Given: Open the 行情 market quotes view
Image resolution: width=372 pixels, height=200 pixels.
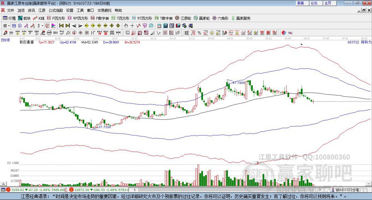Looking at the screenshot, I should point(9,18).
